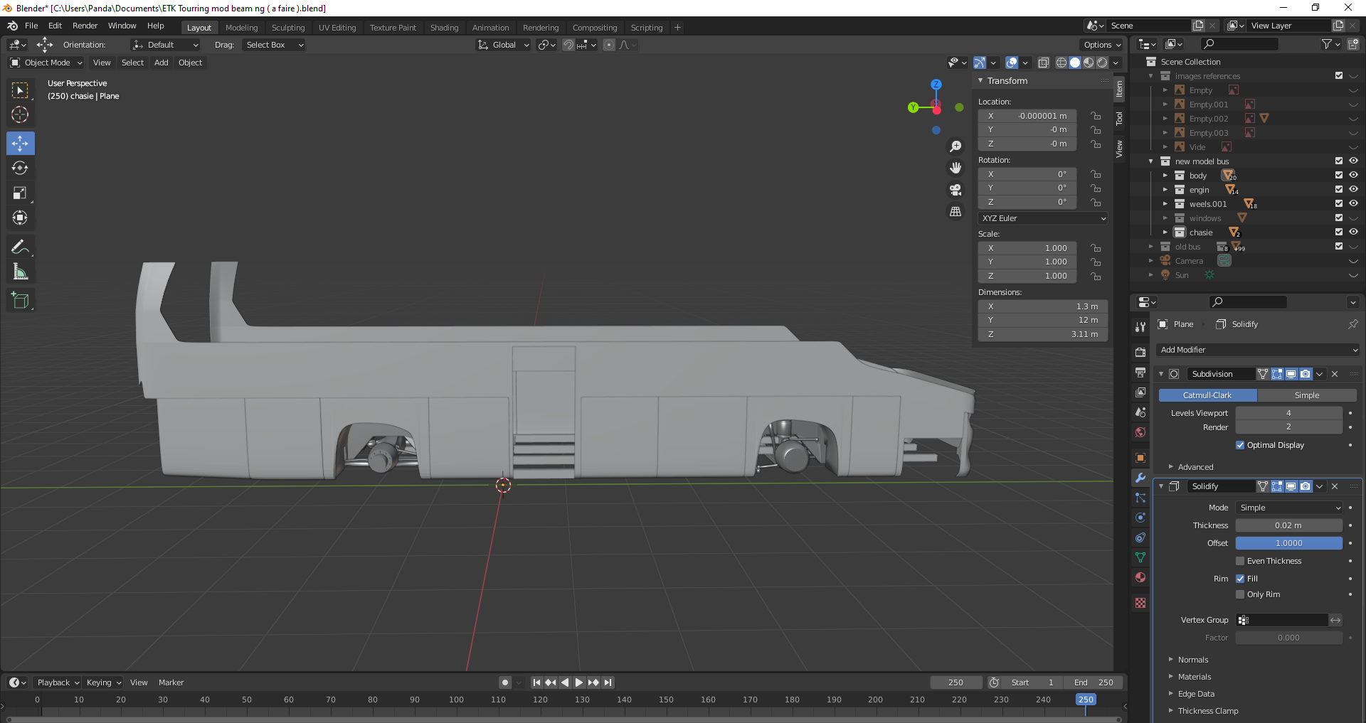
Task: Open Solidify Mode Simple dropdown
Action: (1288, 508)
